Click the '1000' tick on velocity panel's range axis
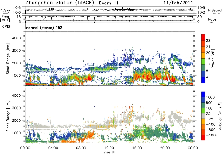223x154 pixels. (16, 133)
